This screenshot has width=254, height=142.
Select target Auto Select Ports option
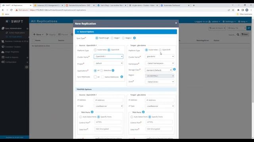[132, 117]
